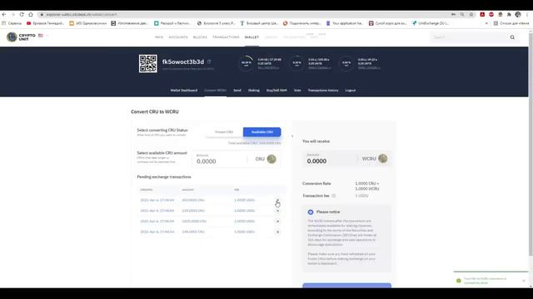Viewport: 533px width, 299px height.
Task: Open the INFO menu item
Action: tap(159, 37)
